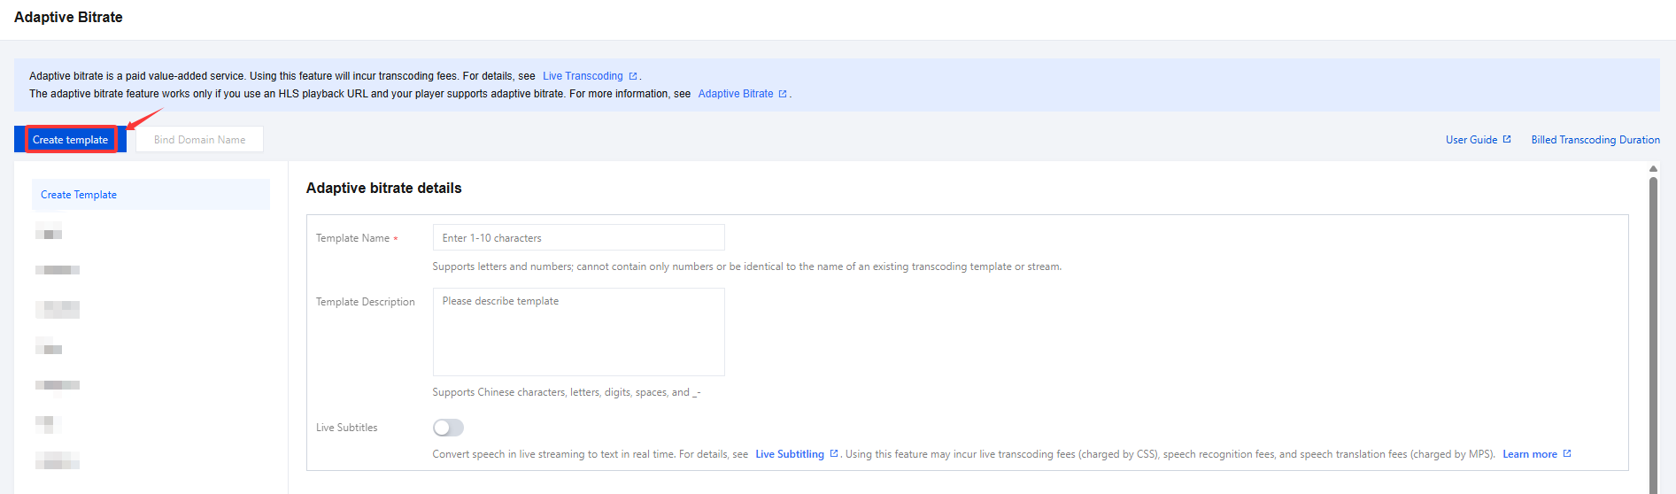1676x494 pixels.
Task: Select first blurred template under Create Template
Action: pos(50,234)
